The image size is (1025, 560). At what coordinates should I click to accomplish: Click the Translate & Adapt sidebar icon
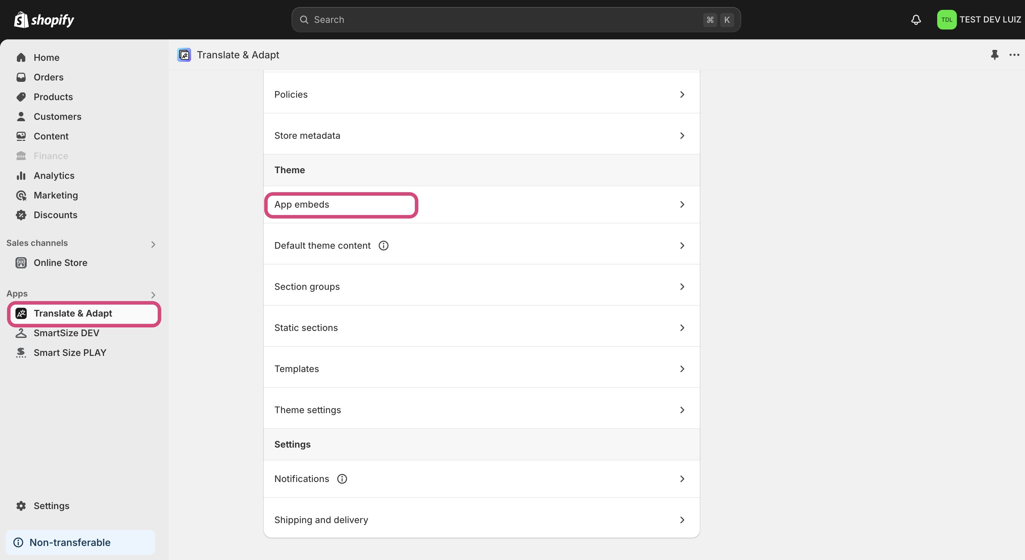21,313
